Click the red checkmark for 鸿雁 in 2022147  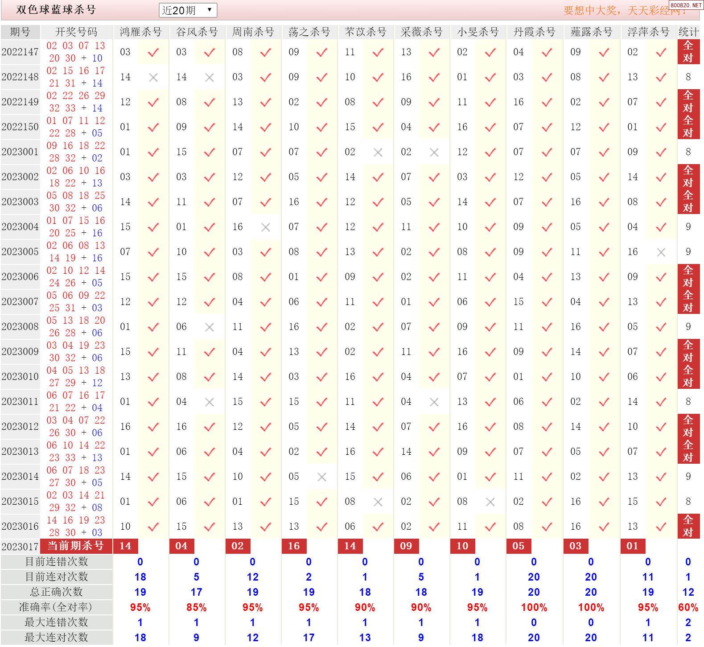click(153, 52)
